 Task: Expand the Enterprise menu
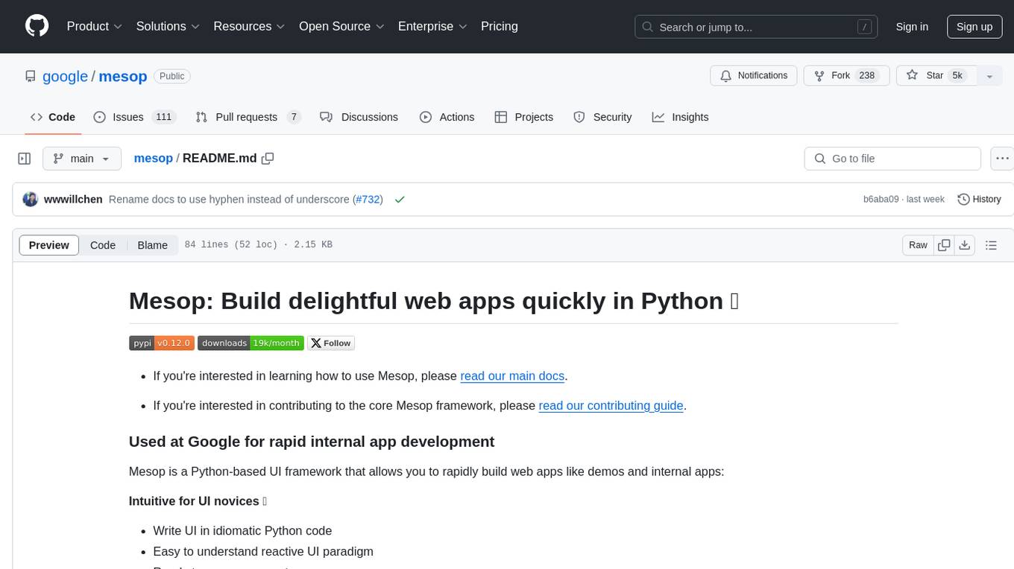pyautogui.click(x=432, y=27)
